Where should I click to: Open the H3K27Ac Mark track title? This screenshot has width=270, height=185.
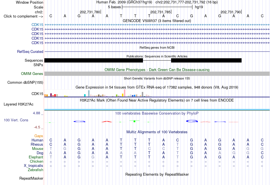tap(157, 100)
